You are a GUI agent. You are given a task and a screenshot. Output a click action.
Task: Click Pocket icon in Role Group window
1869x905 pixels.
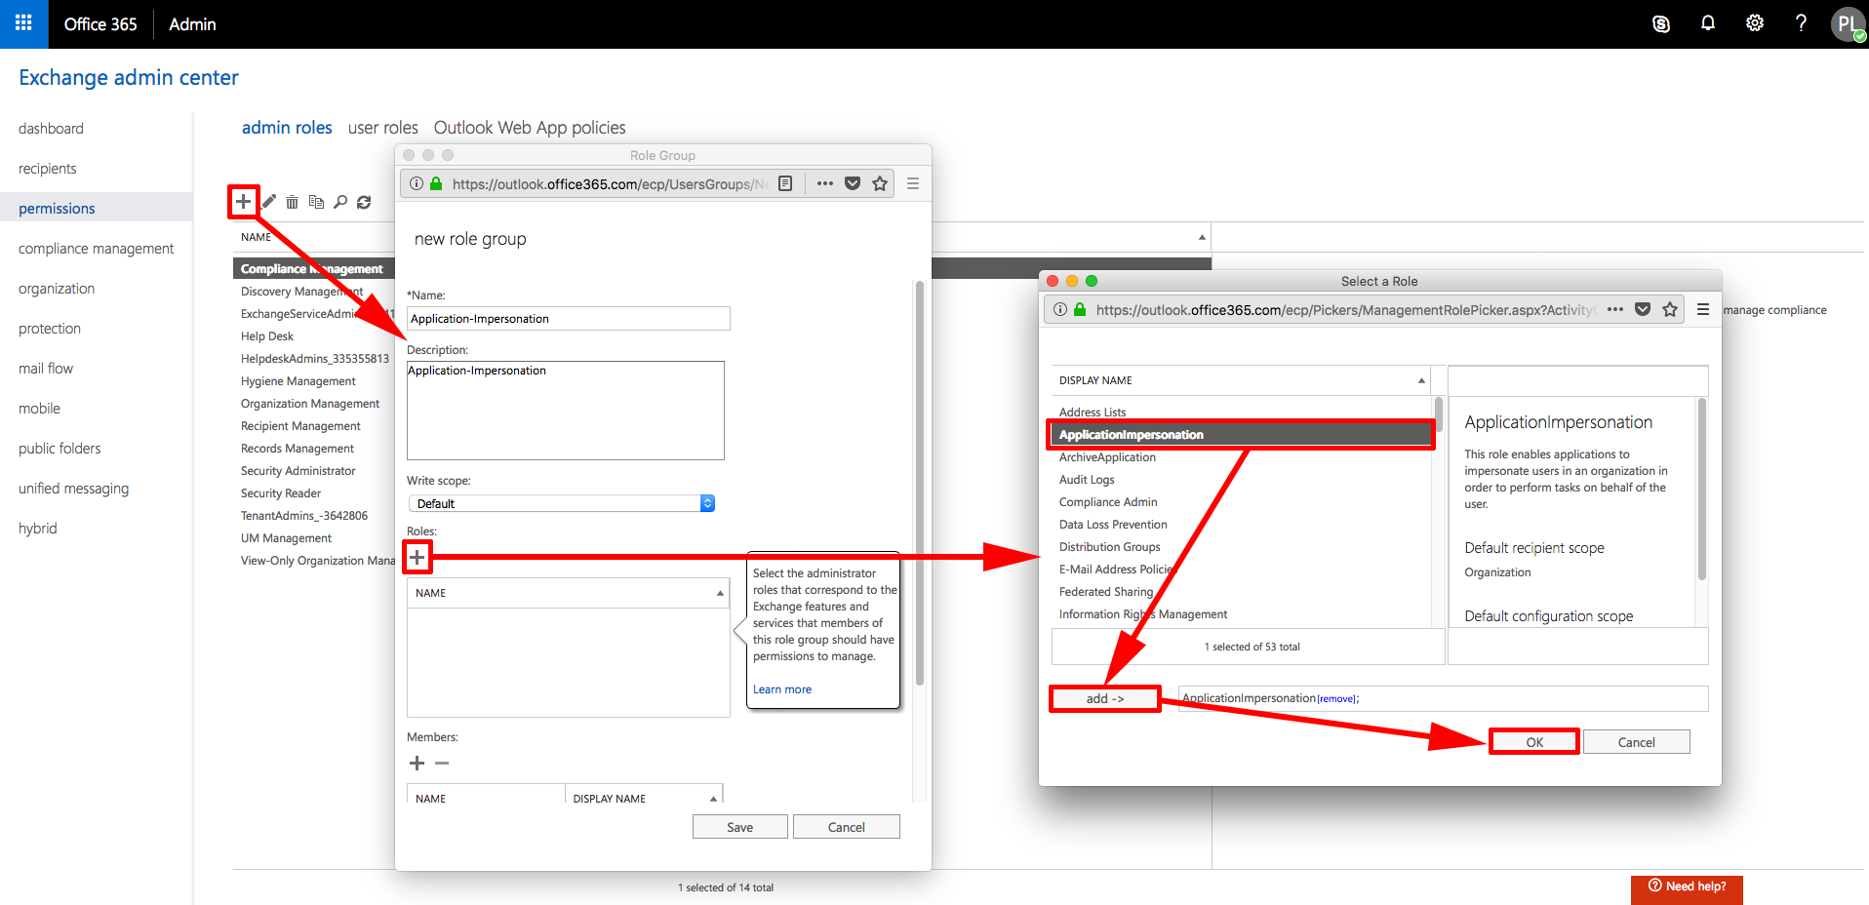(x=853, y=183)
